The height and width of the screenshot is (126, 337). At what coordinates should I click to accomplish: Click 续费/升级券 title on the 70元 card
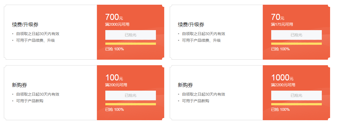point(191,25)
